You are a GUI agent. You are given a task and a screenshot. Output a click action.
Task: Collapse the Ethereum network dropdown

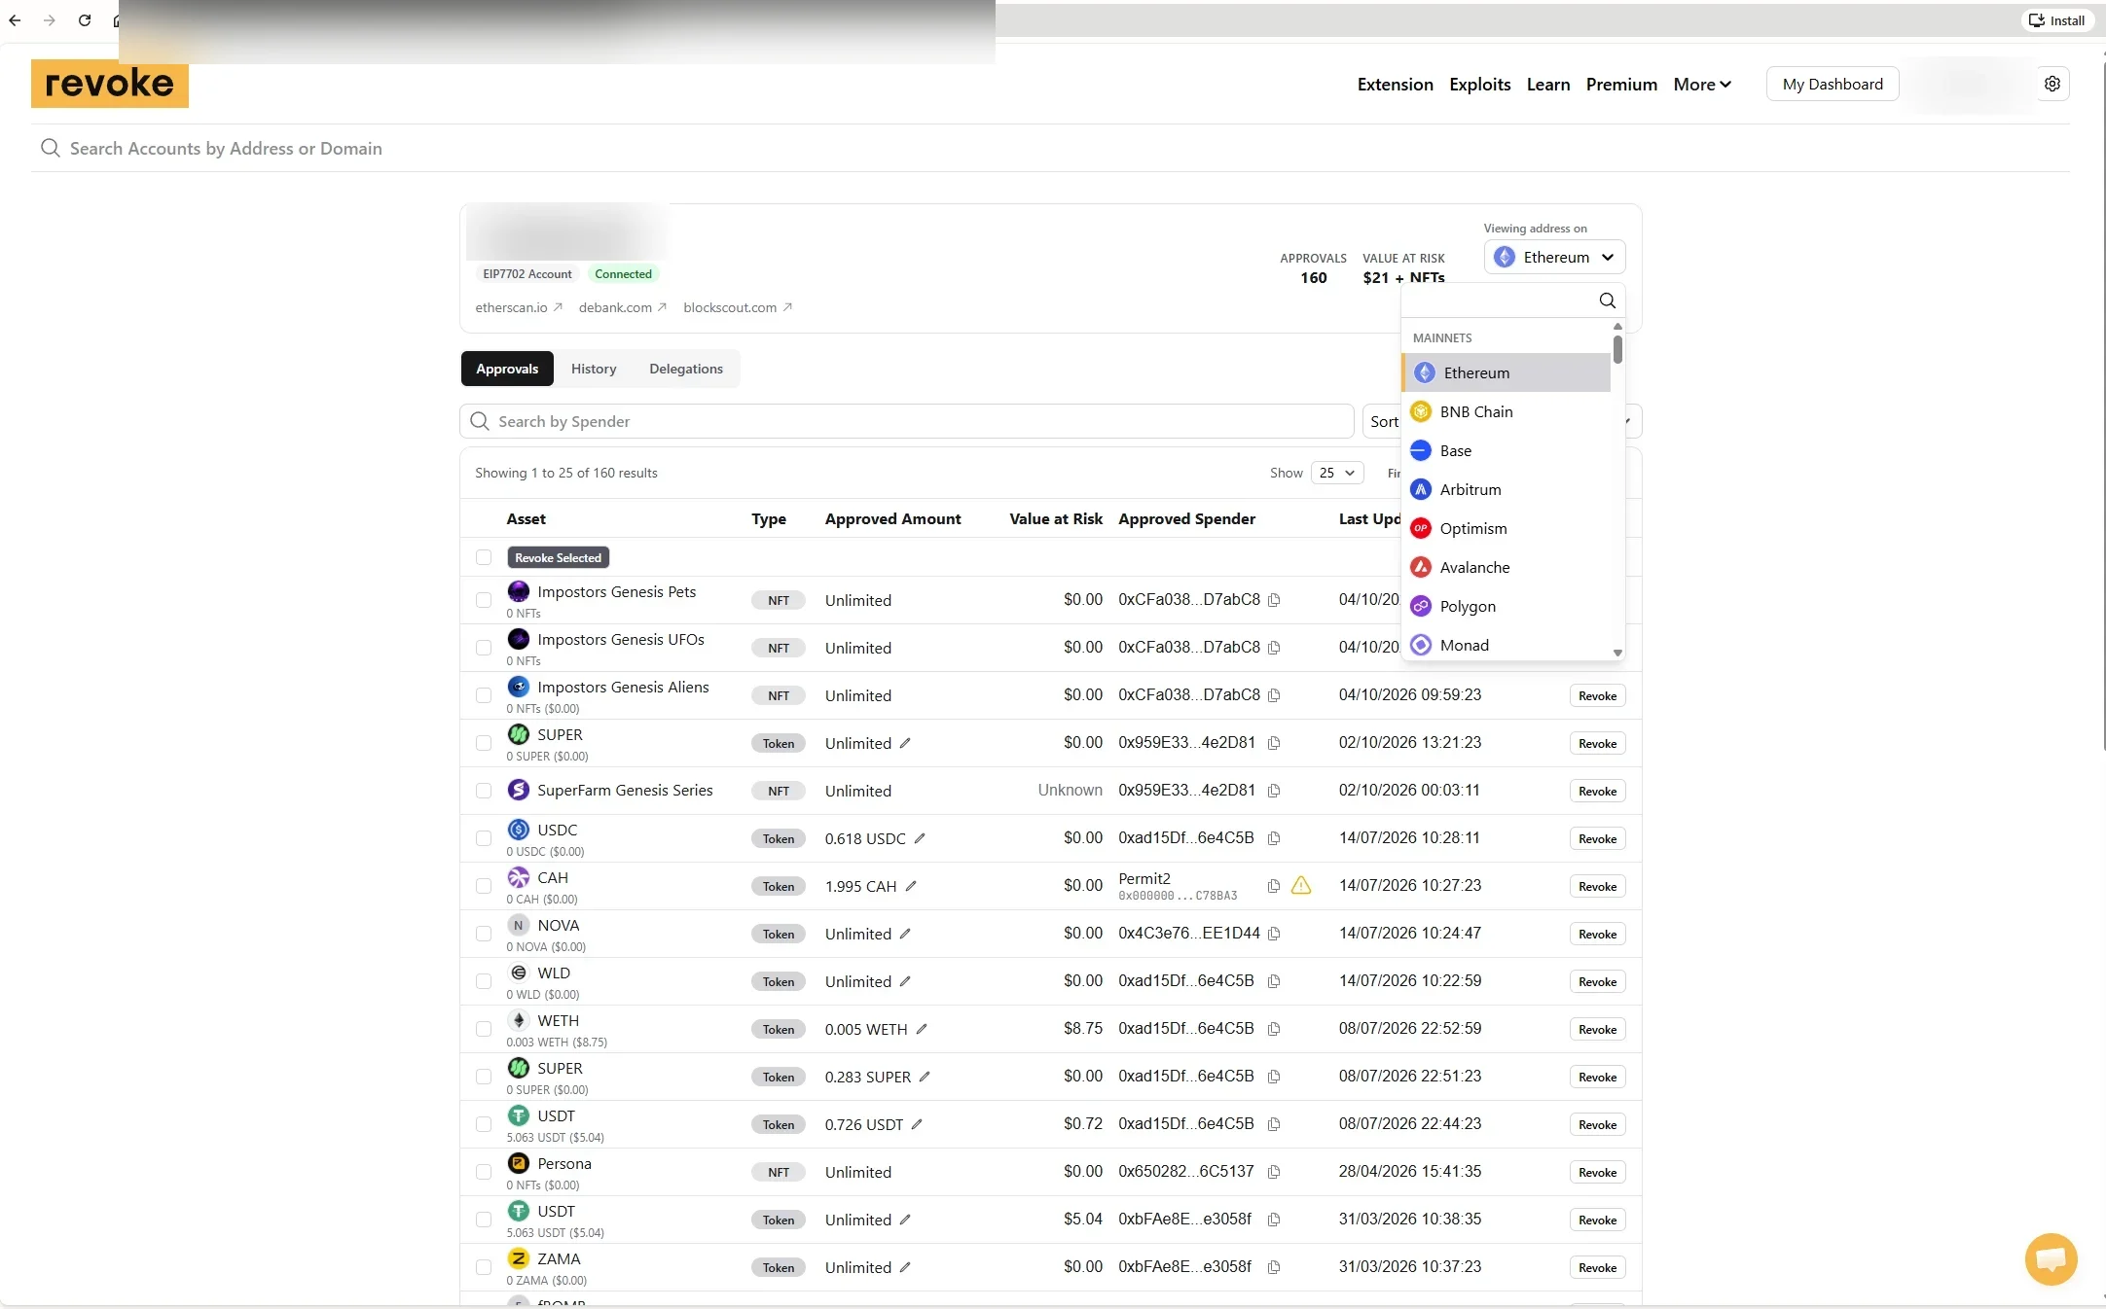pos(1554,257)
